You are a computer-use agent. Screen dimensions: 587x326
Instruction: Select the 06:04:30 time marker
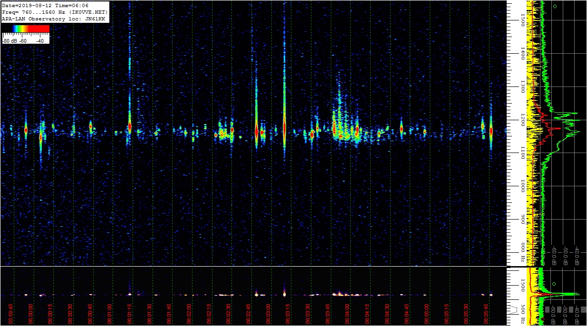[x=387, y=313]
